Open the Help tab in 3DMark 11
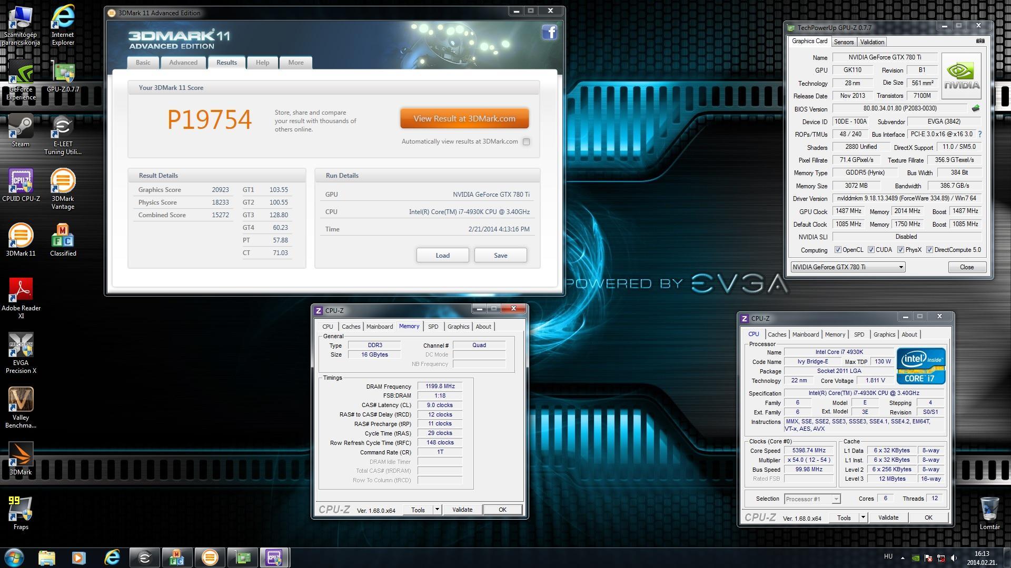 (x=262, y=63)
